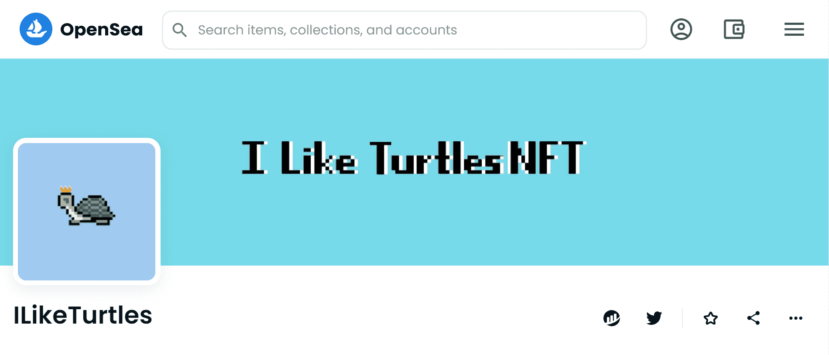Expand account options via the profile icon
Viewport: 829px width, 355px height.
[x=682, y=29]
